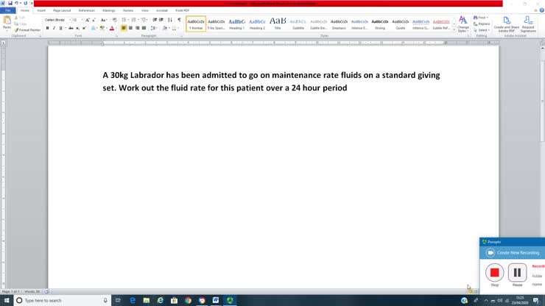The height and width of the screenshot is (306, 545).
Task: Expand the font size dropdown
Action: coord(81,20)
